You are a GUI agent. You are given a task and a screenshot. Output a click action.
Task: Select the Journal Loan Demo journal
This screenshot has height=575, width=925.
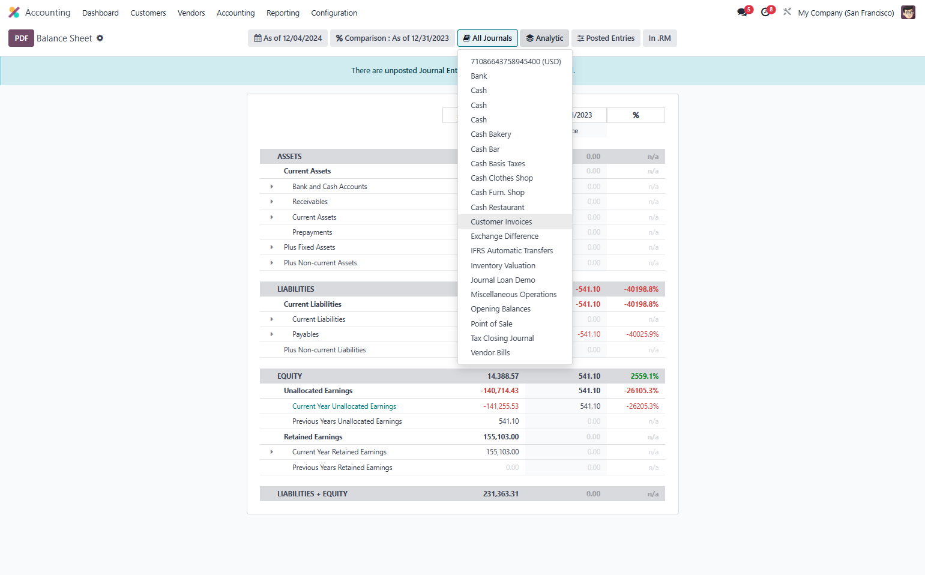tap(515, 280)
